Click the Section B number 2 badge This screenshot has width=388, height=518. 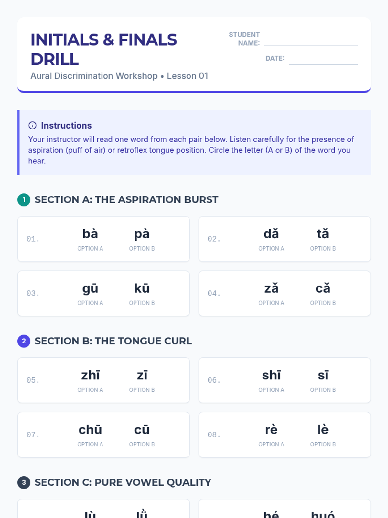point(24,341)
